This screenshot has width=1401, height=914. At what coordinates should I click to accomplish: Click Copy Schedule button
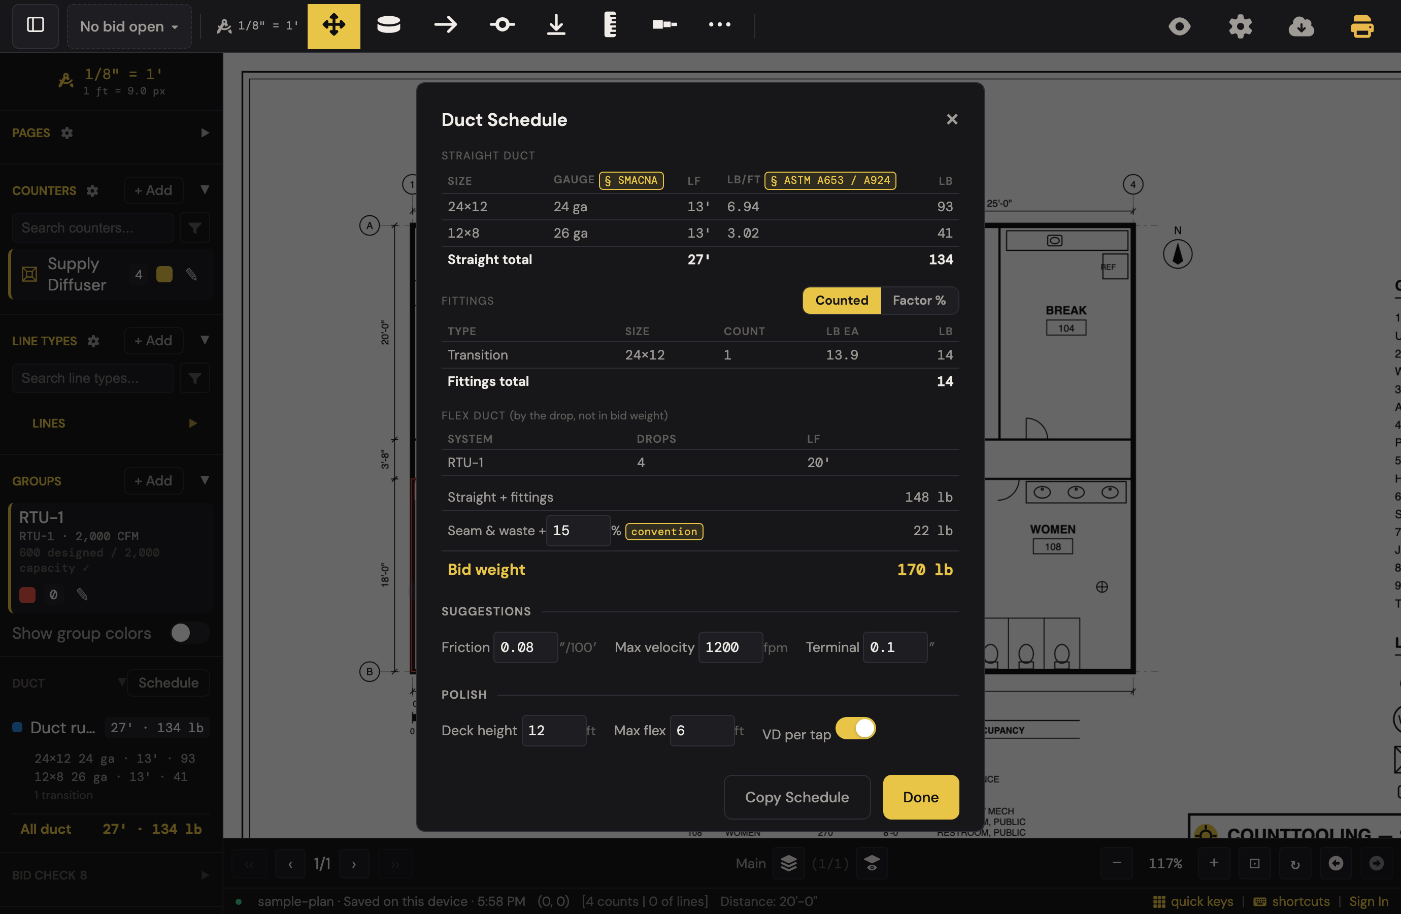(797, 797)
